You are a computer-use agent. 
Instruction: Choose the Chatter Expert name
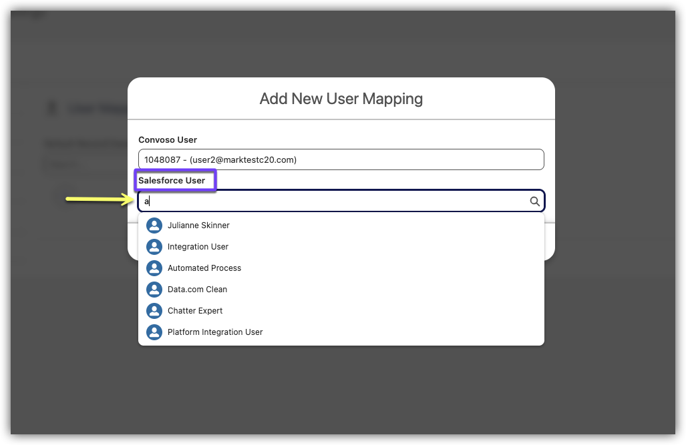pos(195,311)
